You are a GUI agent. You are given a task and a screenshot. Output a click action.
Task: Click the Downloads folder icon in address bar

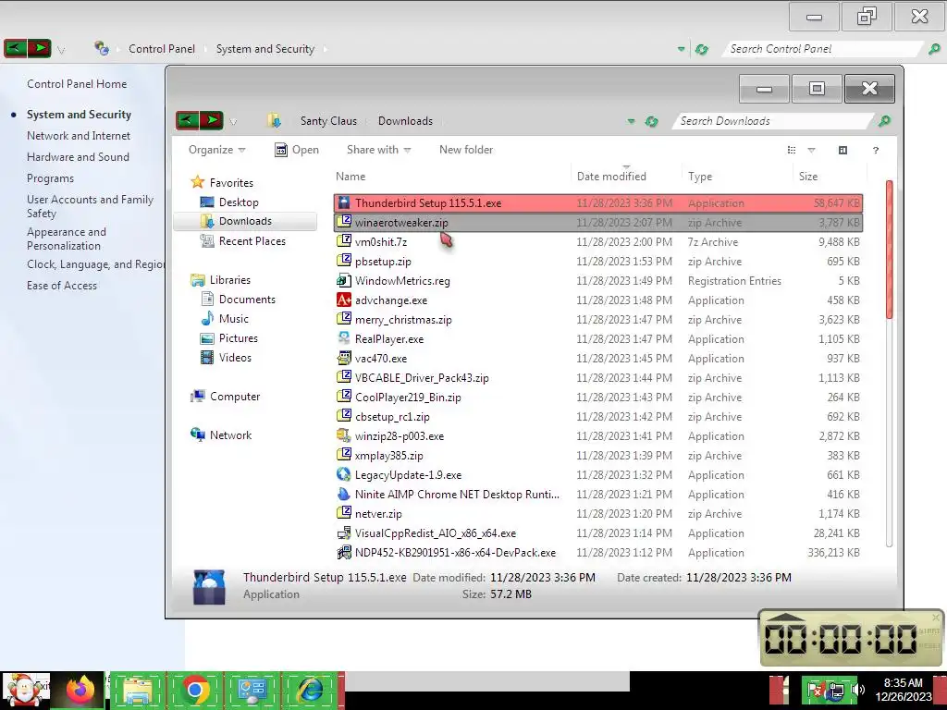point(274,121)
